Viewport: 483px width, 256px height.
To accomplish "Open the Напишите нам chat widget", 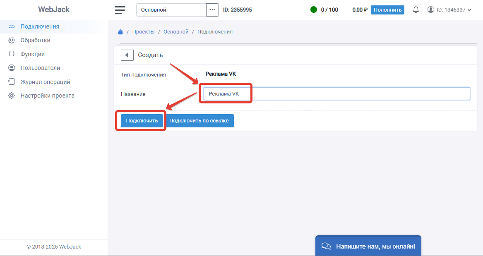I will tap(368, 246).
